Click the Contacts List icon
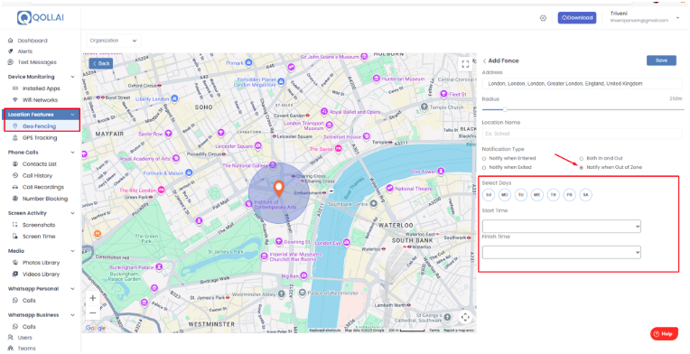This screenshot has height=354, width=690. (x=15, y=164)
